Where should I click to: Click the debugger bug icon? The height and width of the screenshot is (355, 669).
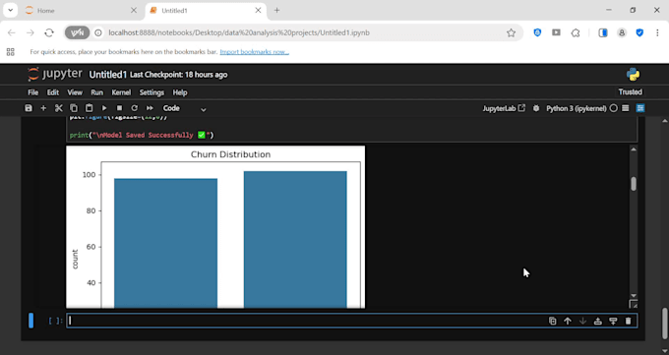536,108
